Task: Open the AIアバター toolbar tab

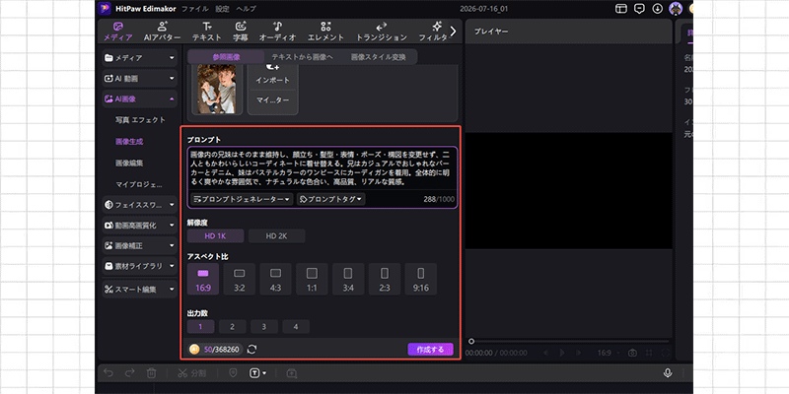Action: 162,32
